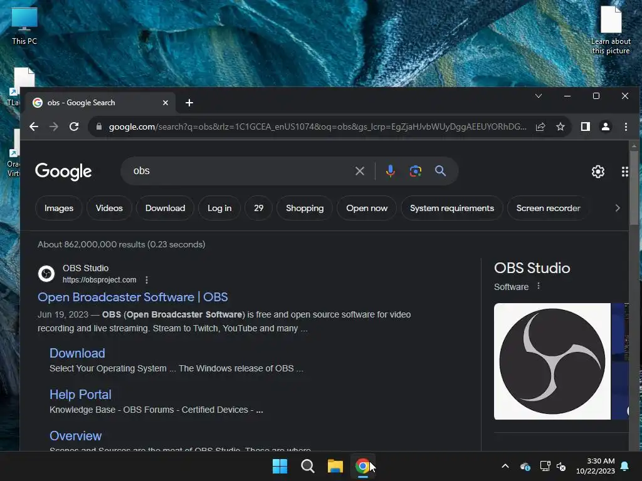Screen dimensions: 642x481
Task: Open the Help Portal sitelink
Action: 80,395
